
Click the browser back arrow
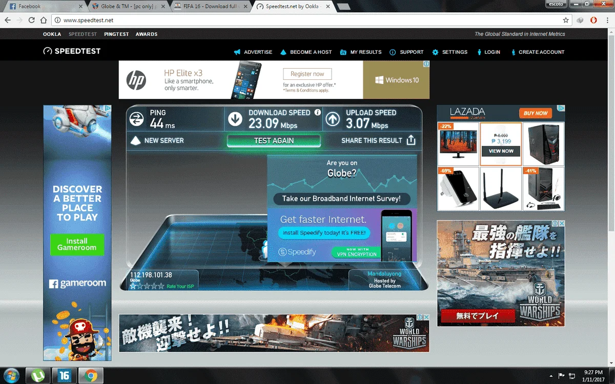point(8,20)
